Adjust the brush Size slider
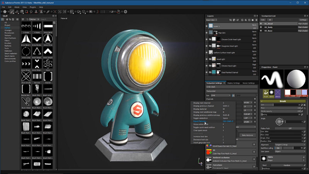 280,105
